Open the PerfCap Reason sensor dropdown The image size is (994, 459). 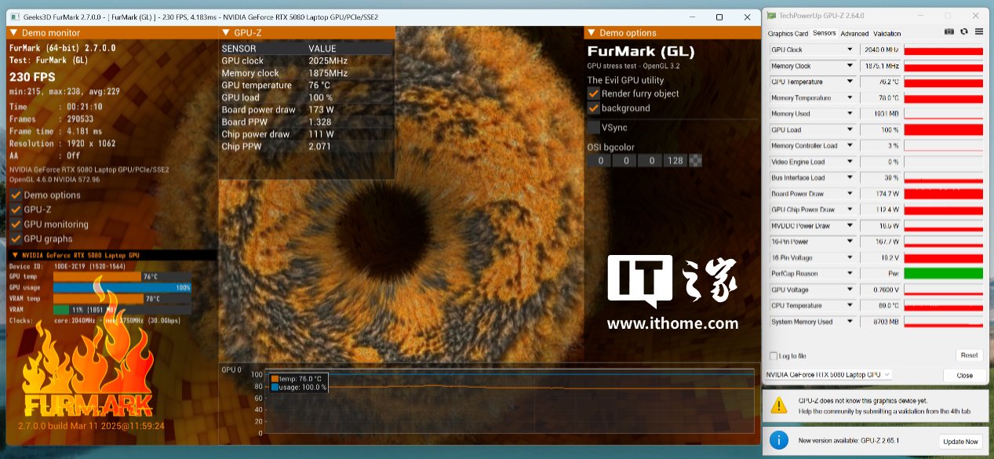click(849, 273)
